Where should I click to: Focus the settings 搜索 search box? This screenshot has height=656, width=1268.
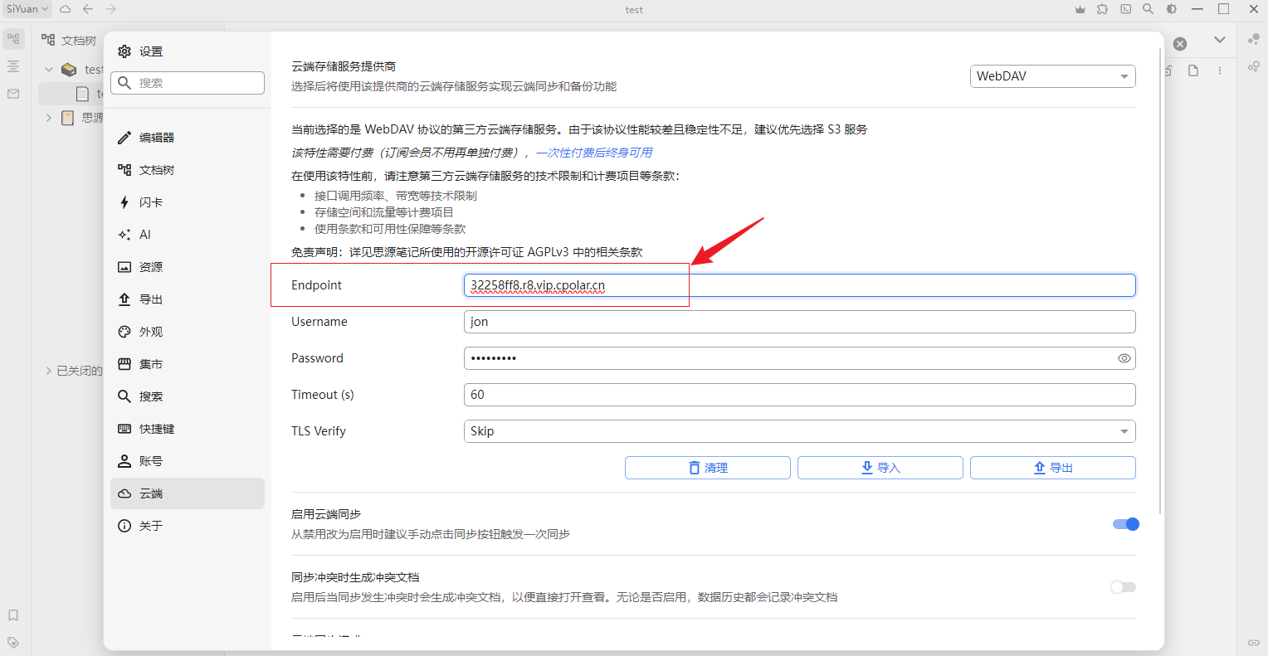(x=188, y=83)
